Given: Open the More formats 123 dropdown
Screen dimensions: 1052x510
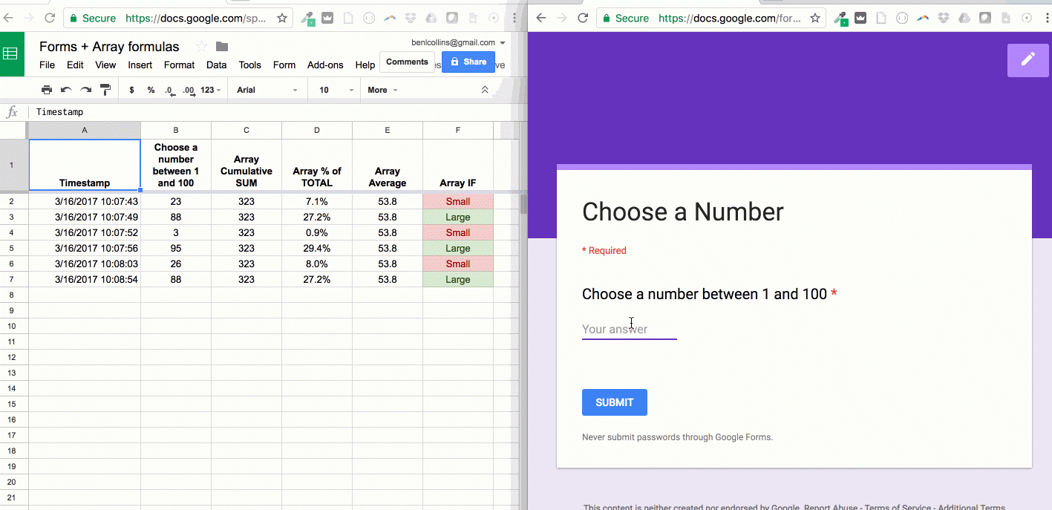Looking at the screenshot, I should [207, 89].
